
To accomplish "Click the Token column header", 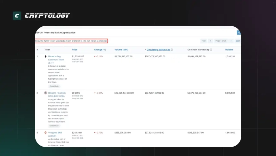I will [47, 49].
